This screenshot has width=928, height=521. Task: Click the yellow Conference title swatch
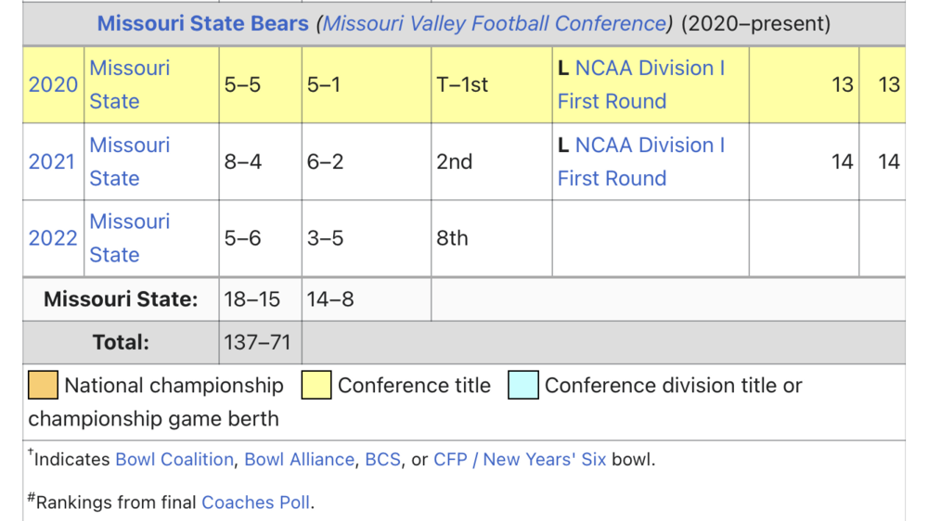[x=316, y=386]
